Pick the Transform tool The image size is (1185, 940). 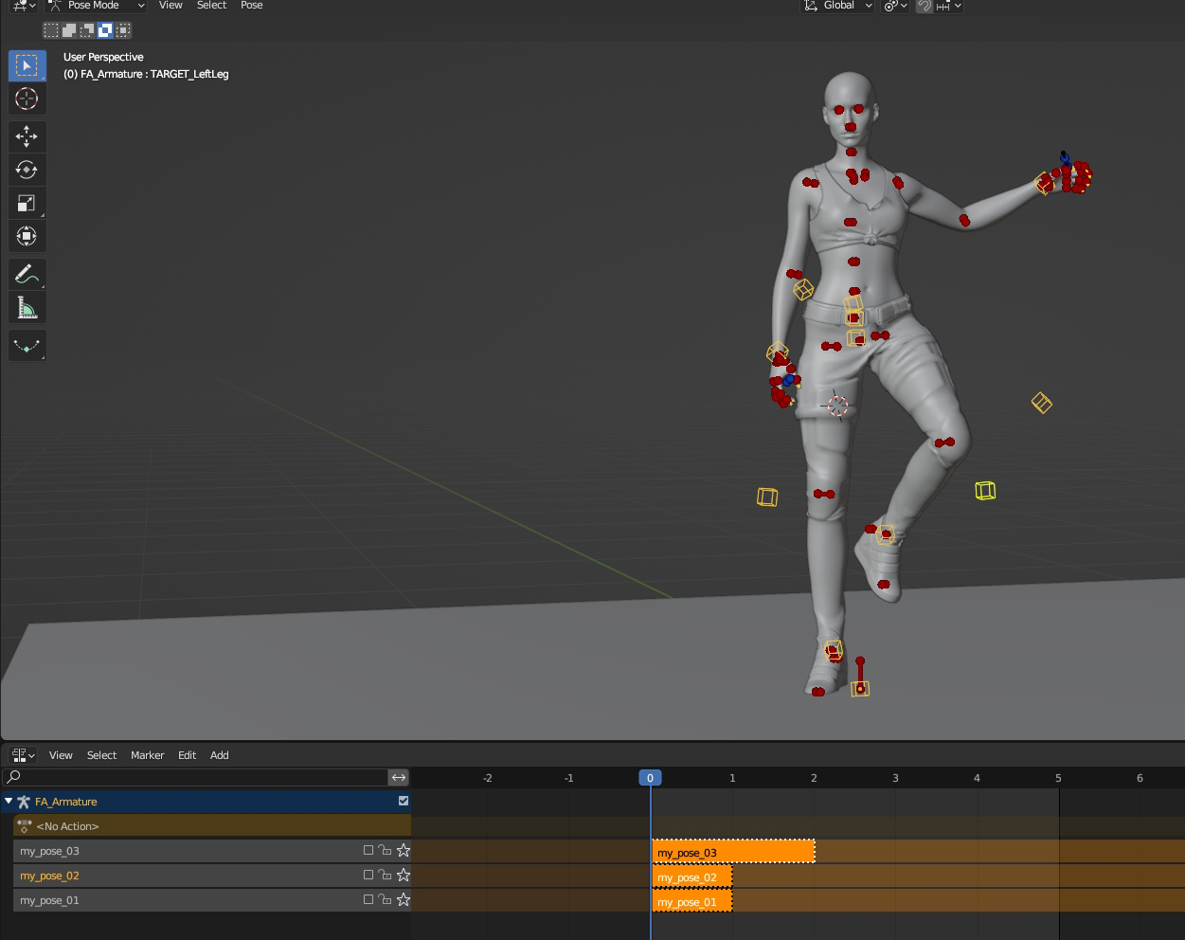tap(27, 236)
